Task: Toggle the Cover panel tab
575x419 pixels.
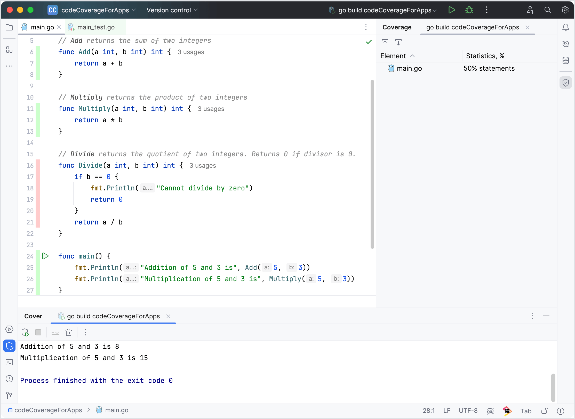Action: pyautogui.click(x=34, y=316)
